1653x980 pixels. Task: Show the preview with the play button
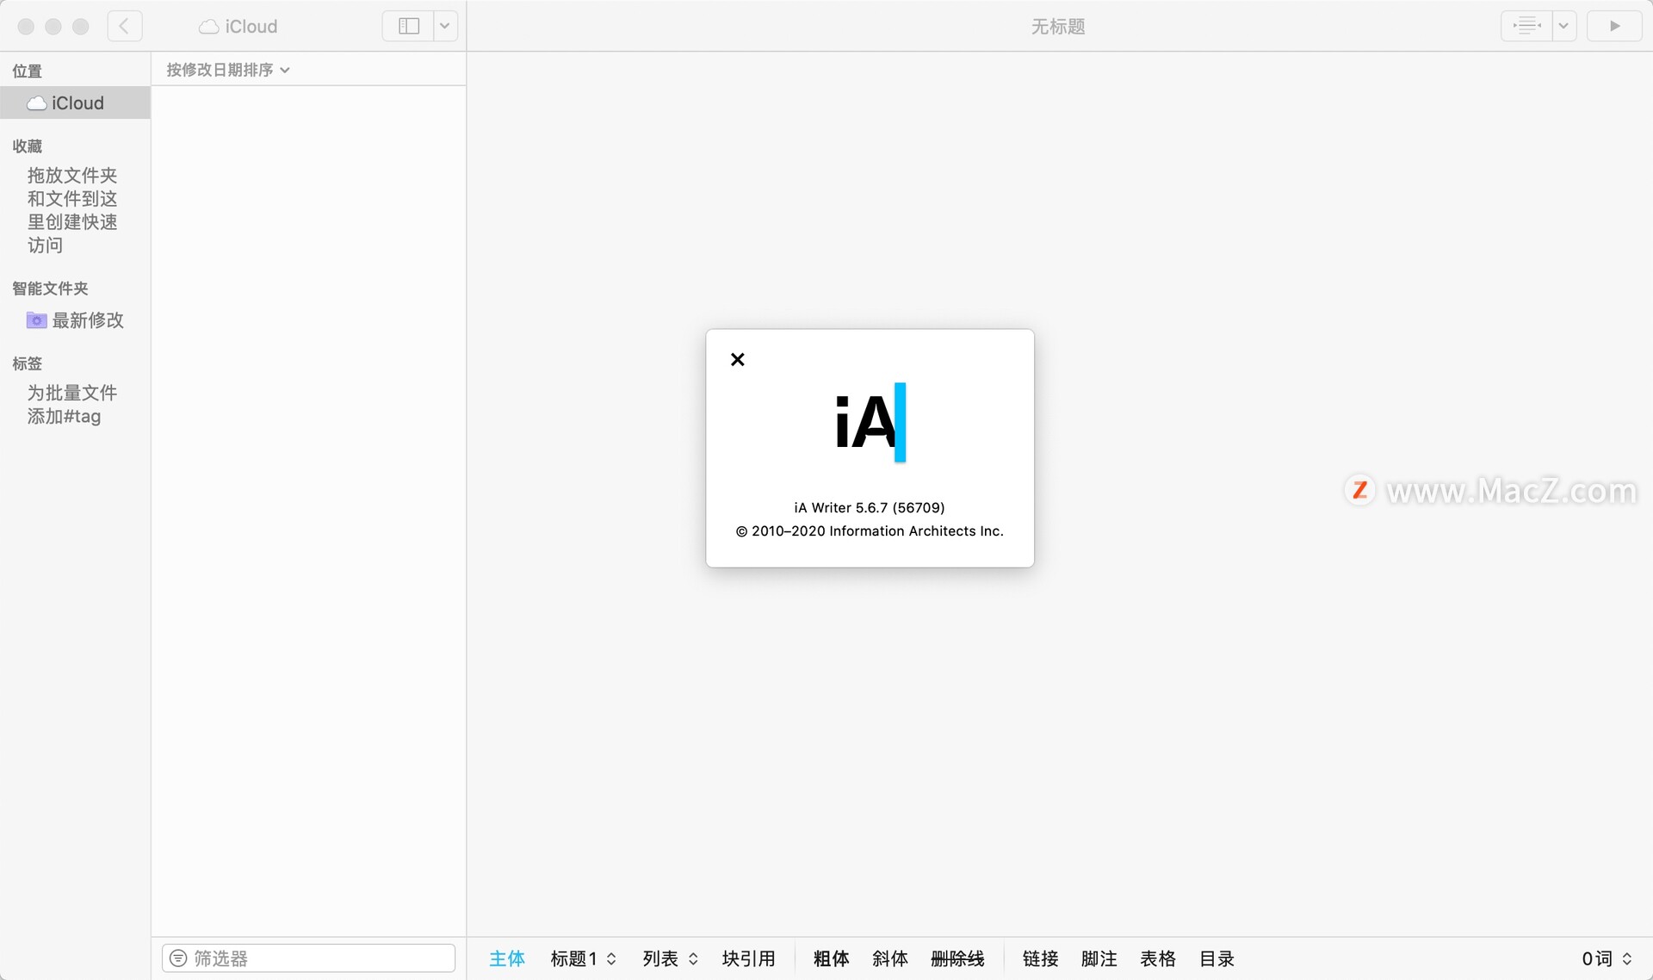pyautogui.click(x=1614, y=26)
